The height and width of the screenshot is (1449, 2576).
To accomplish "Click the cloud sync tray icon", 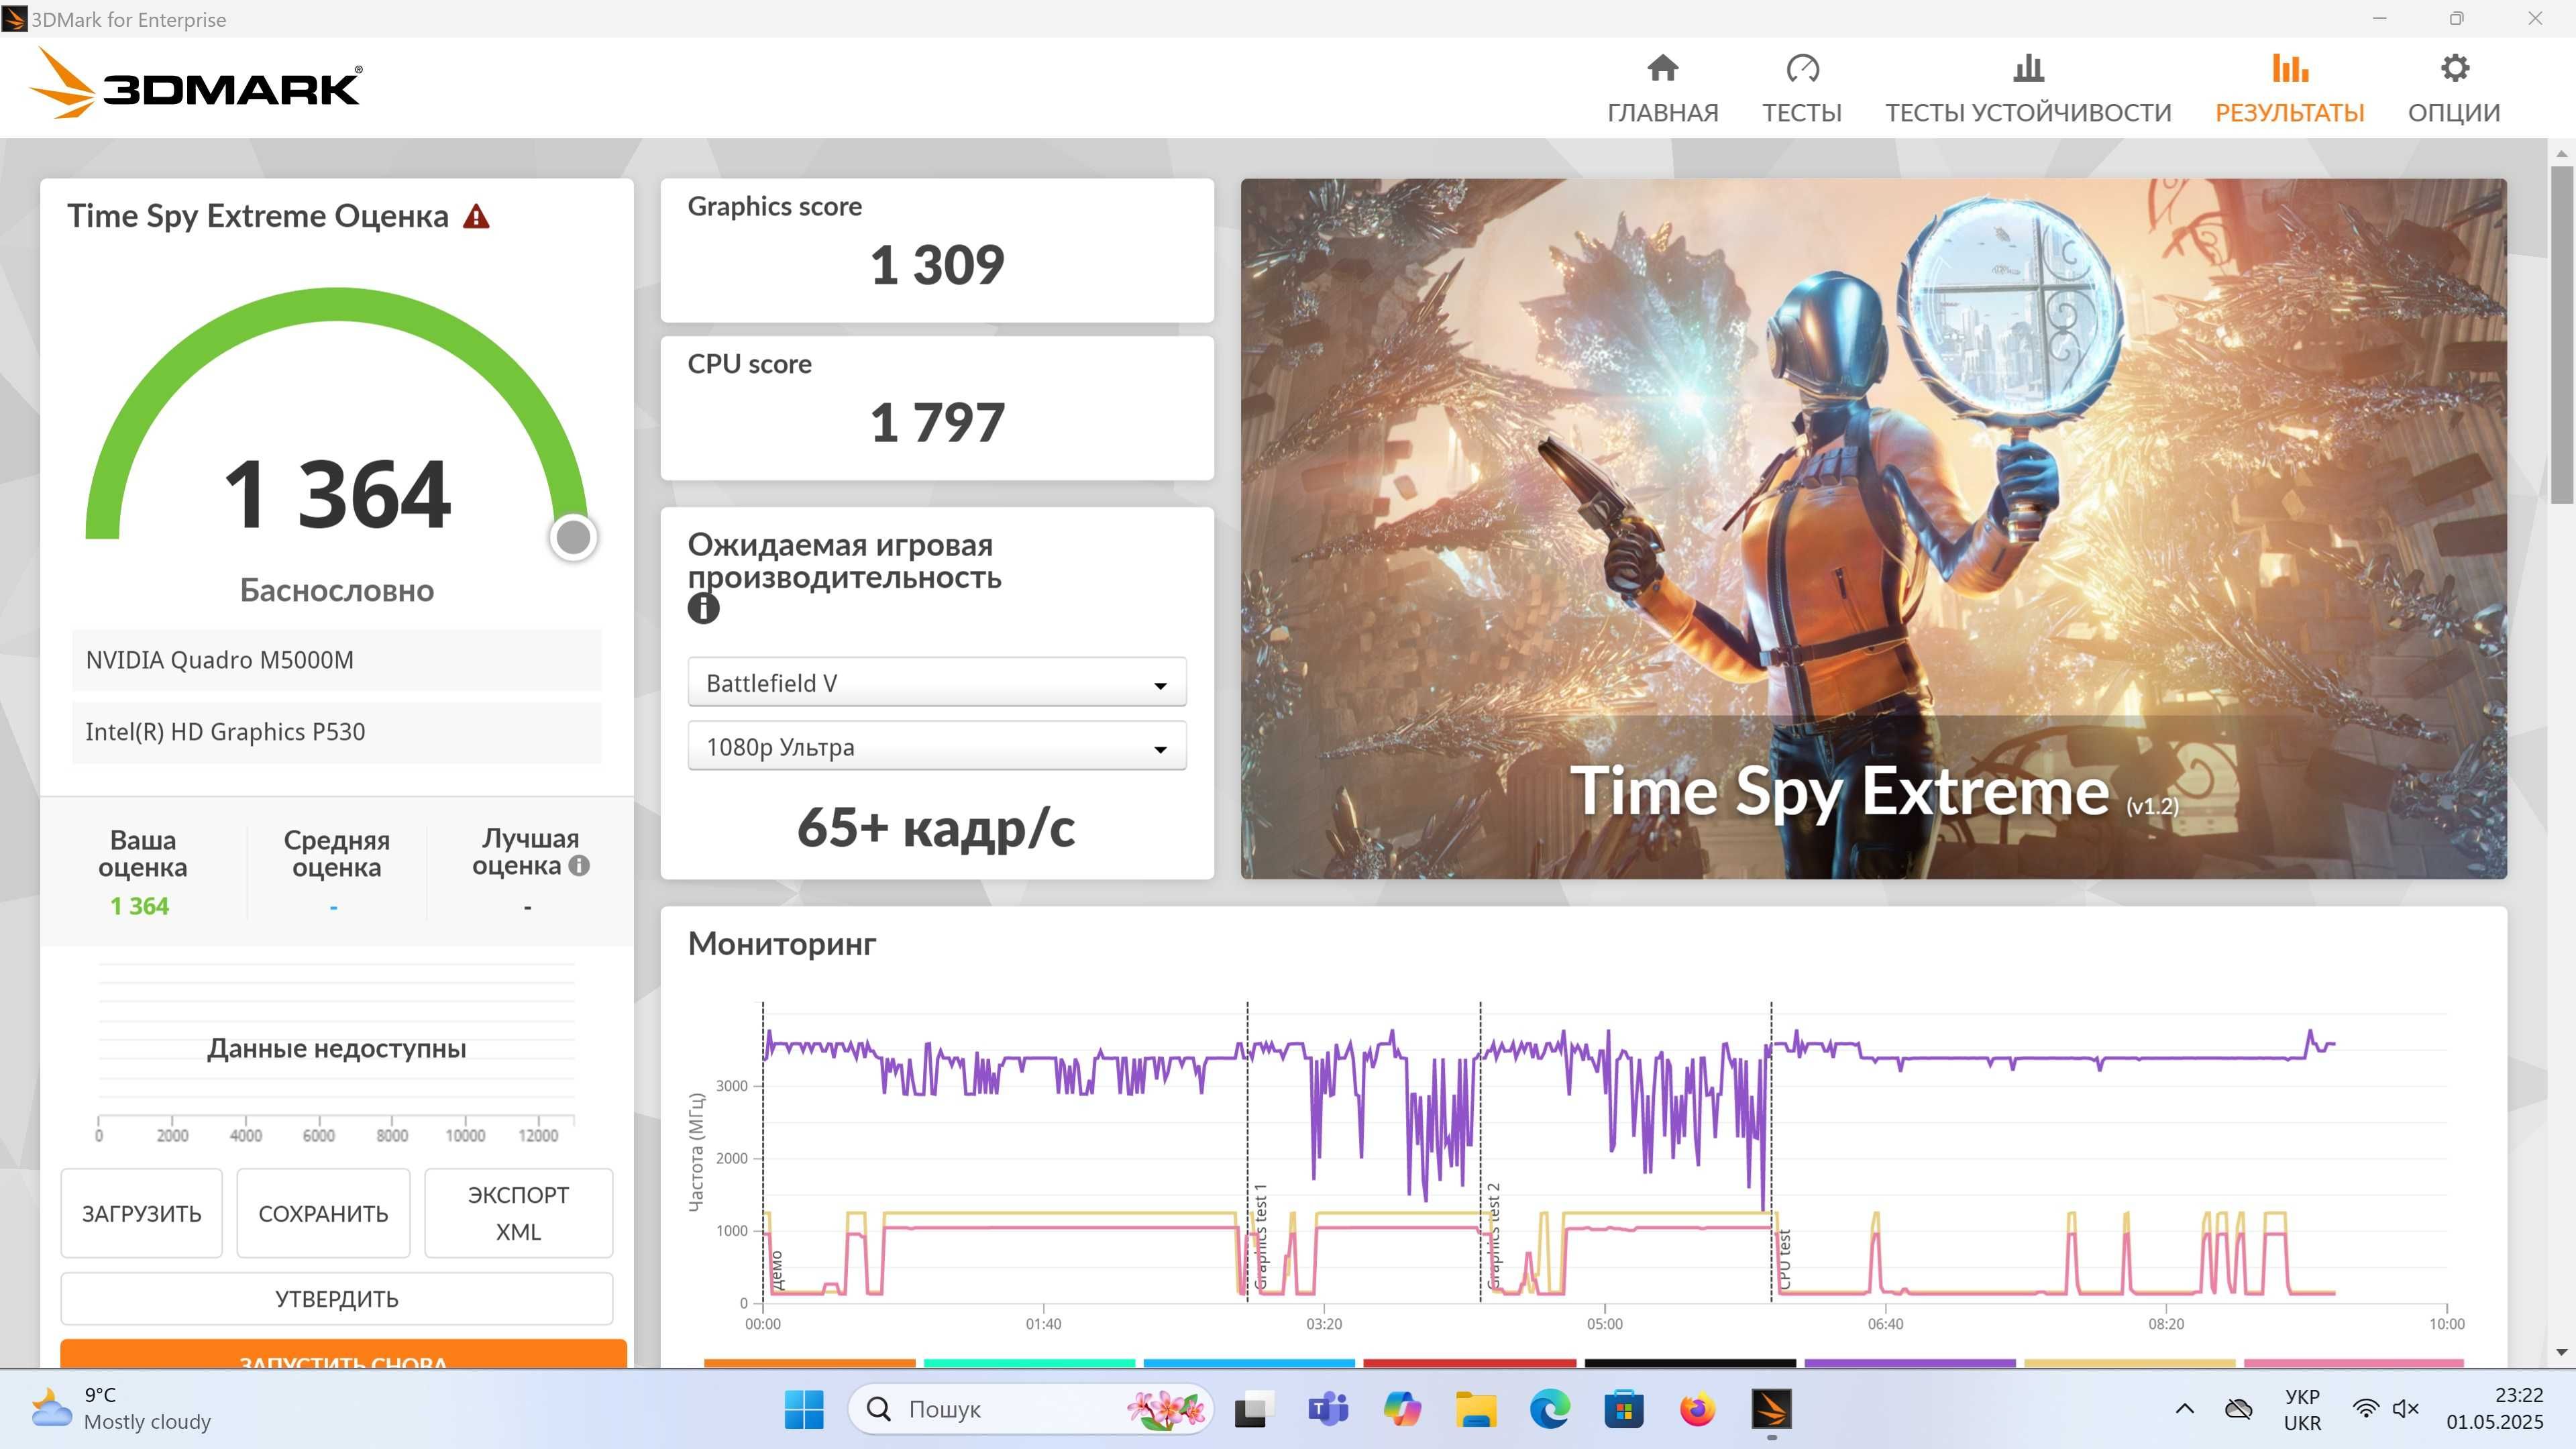I will (2238, 1409).
